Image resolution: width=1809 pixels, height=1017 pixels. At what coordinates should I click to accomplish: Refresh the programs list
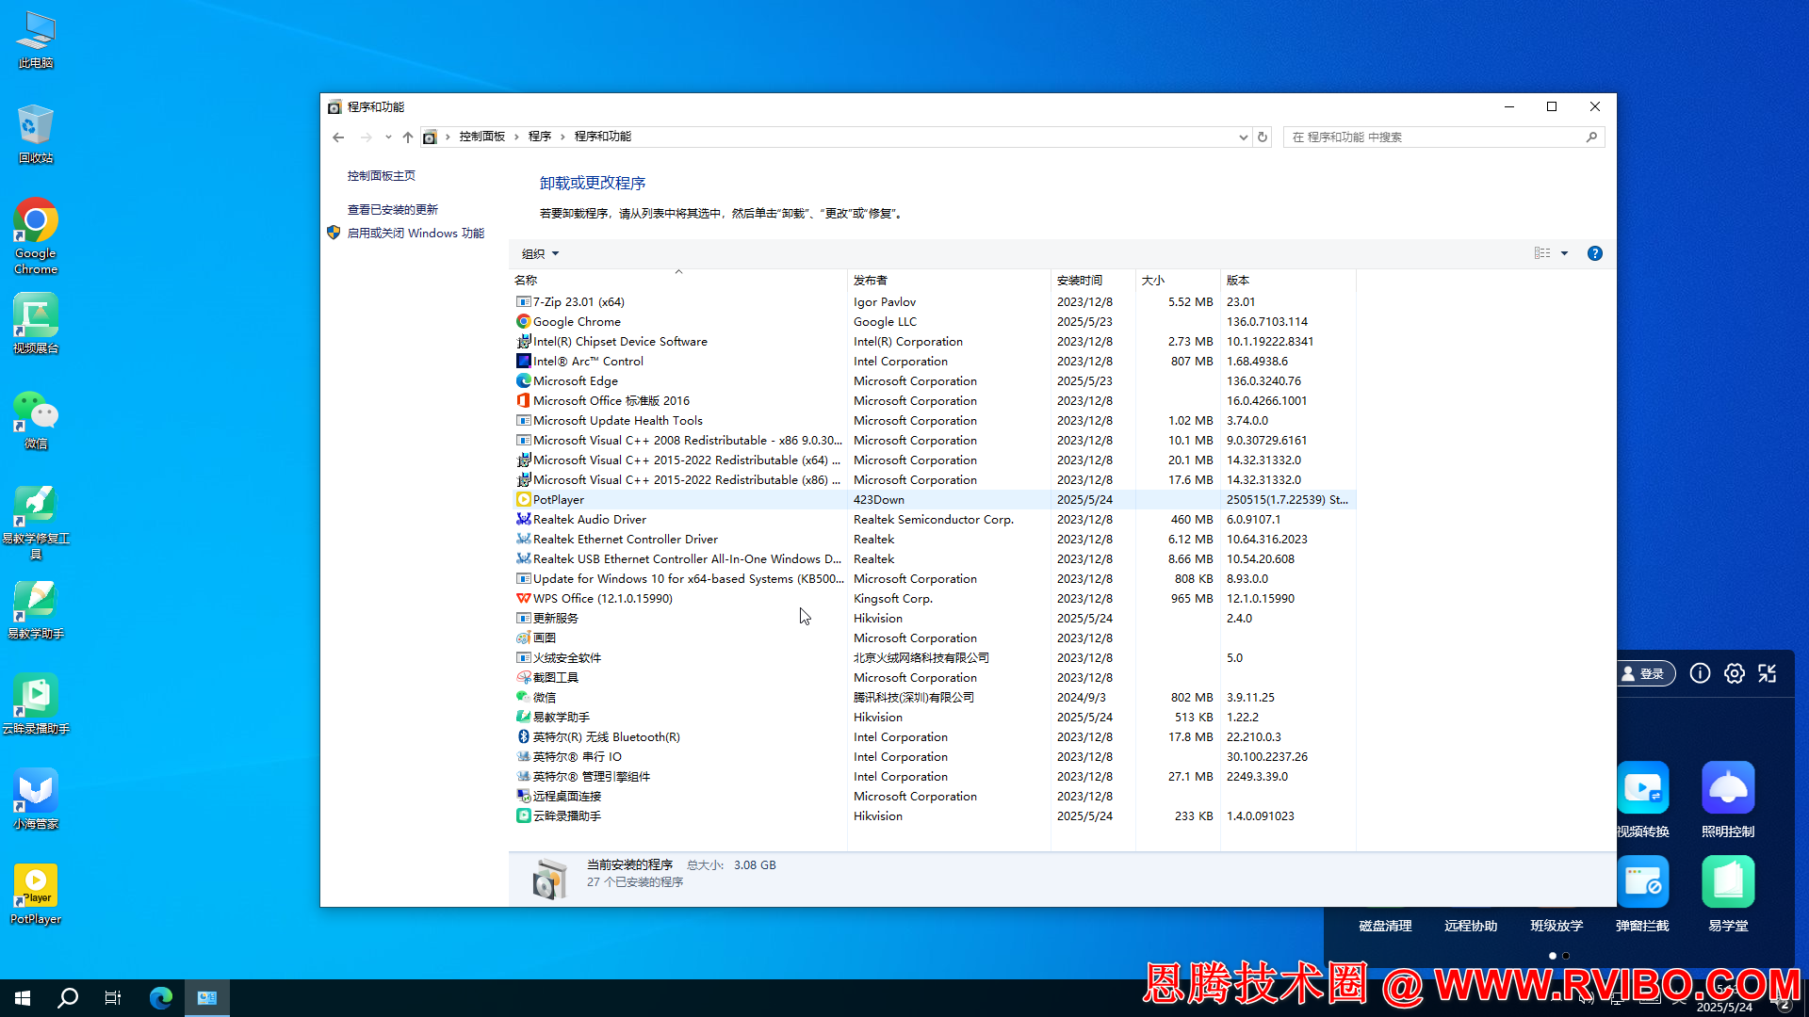pos(1263,137)
